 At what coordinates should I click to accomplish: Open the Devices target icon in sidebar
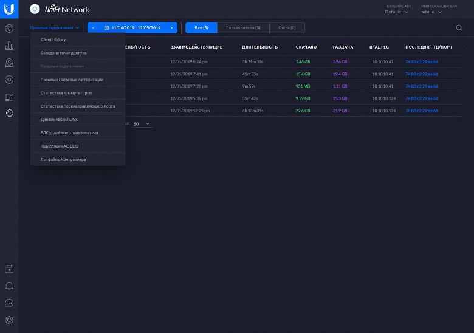click(x=9, y=79)
